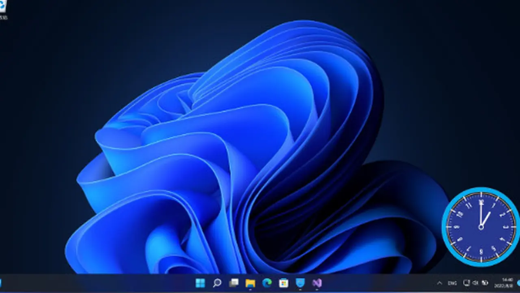
Task: Open the Windows Start menu
Action: pos(200,283)
